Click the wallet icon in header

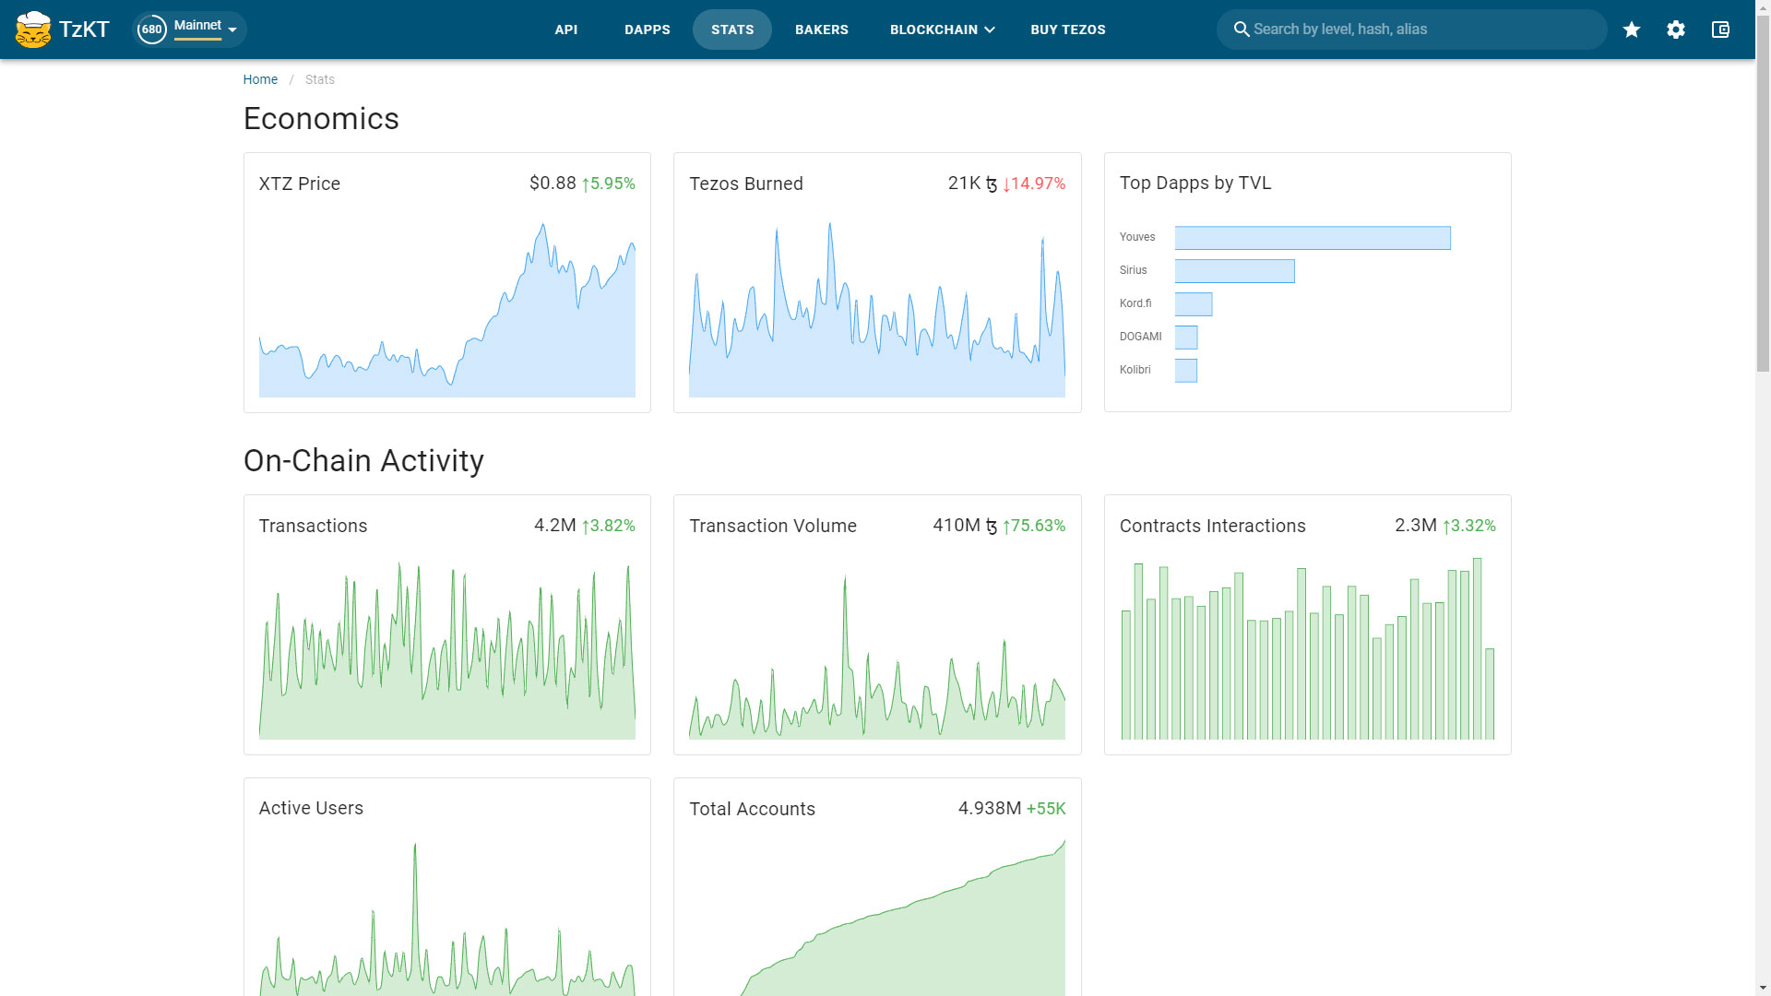point(1720,30)
